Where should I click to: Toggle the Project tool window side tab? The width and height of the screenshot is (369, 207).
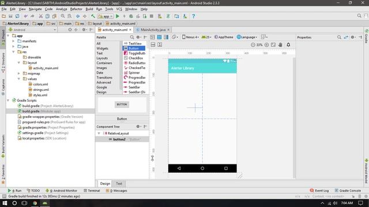click(3, 37)
